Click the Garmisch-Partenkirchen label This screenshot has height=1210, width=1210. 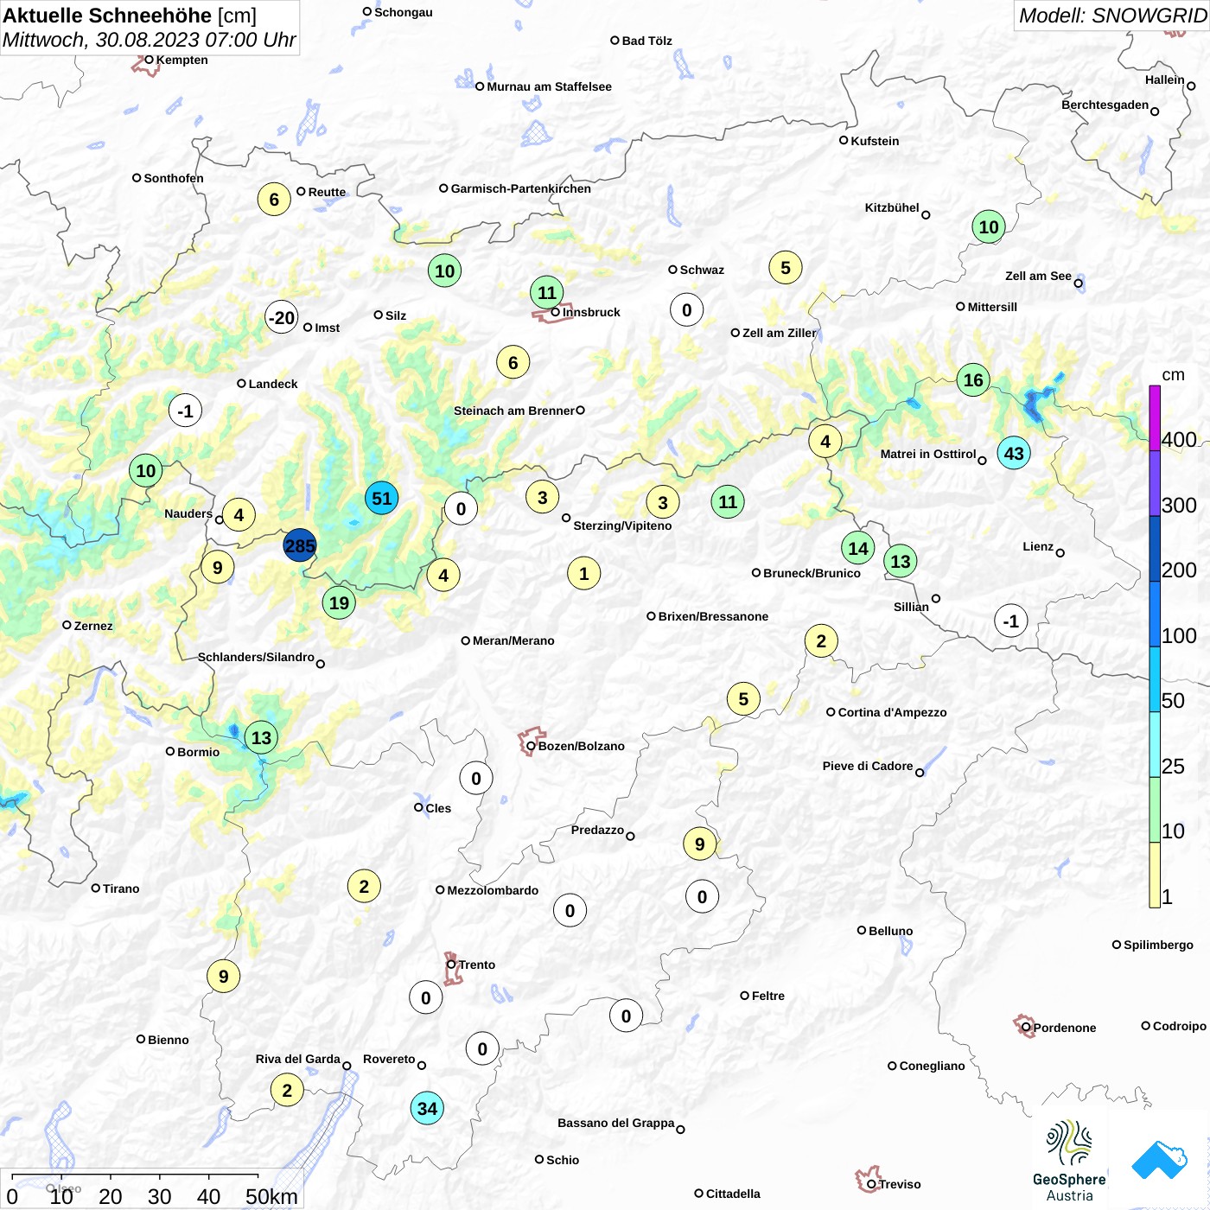click(x=521, y=188)
